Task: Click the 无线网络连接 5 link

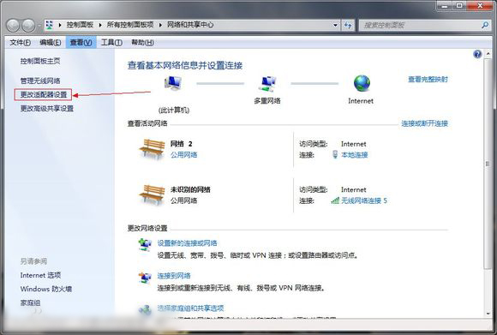Action: coord(364,200)
